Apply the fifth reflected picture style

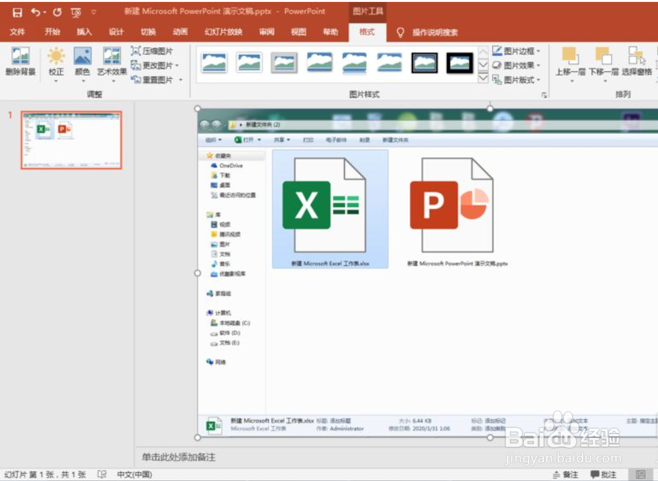pos(354,63)
